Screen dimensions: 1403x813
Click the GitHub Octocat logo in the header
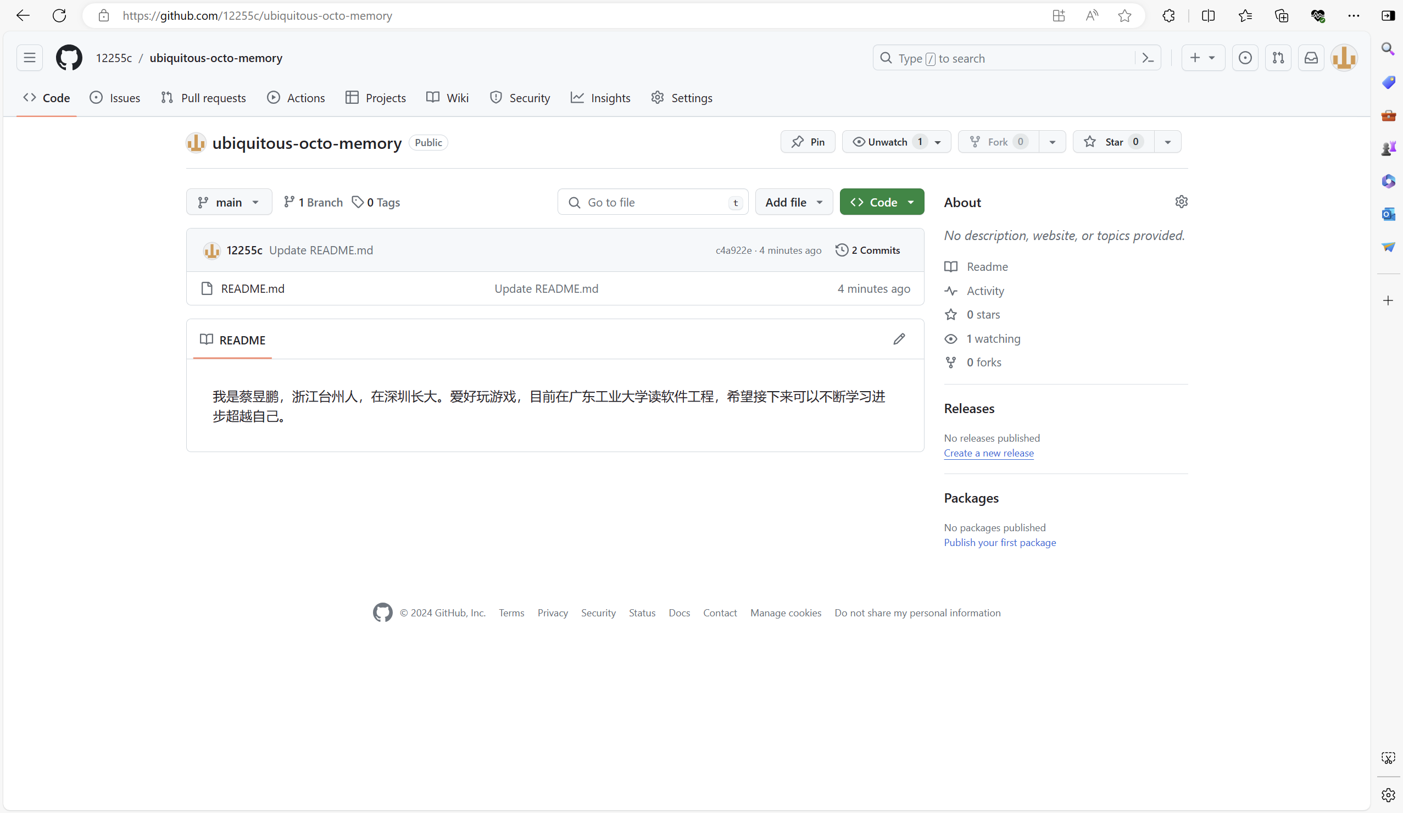[x=69, y=58]
